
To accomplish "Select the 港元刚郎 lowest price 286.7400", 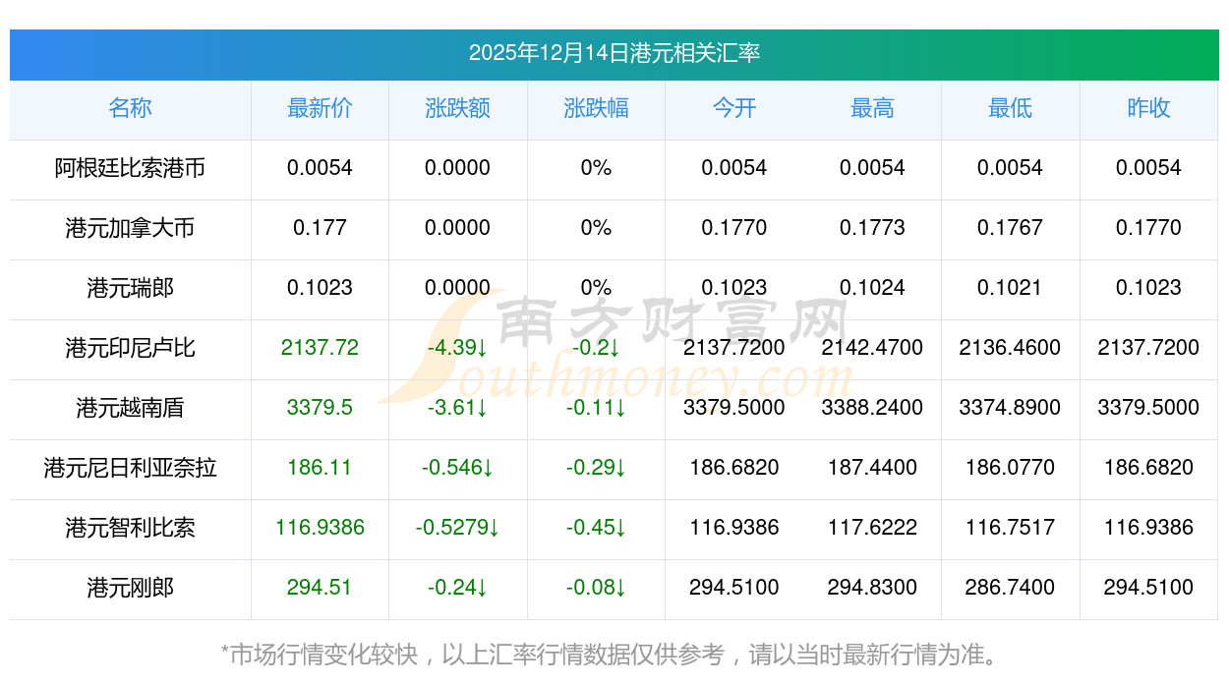I will (x=1010, y=588).
